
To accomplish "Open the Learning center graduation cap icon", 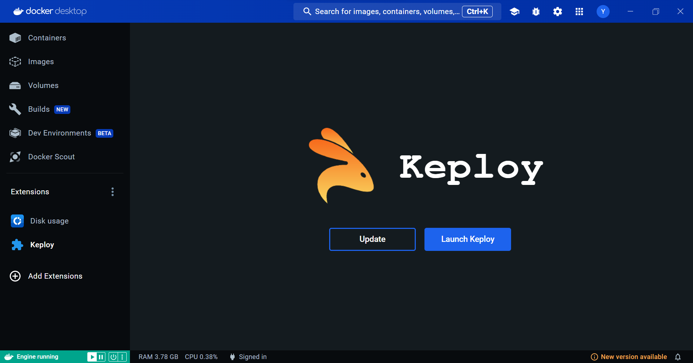I will coord(514,12).
